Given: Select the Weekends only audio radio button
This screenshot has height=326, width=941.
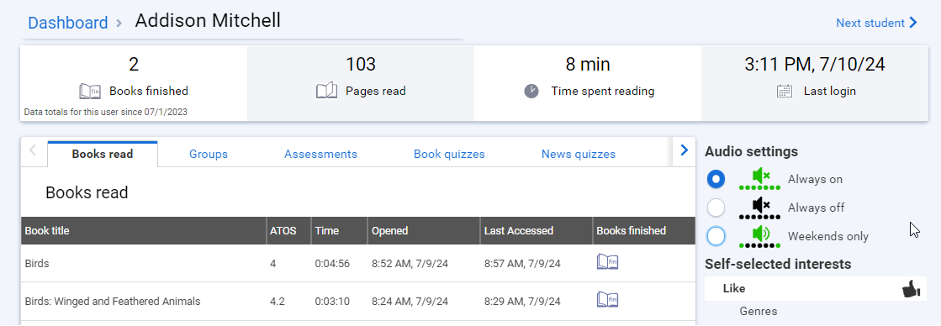Looking at the screenshot, I should 716,236.
